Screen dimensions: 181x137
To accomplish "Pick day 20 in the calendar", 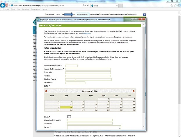I will click(78, 107).
